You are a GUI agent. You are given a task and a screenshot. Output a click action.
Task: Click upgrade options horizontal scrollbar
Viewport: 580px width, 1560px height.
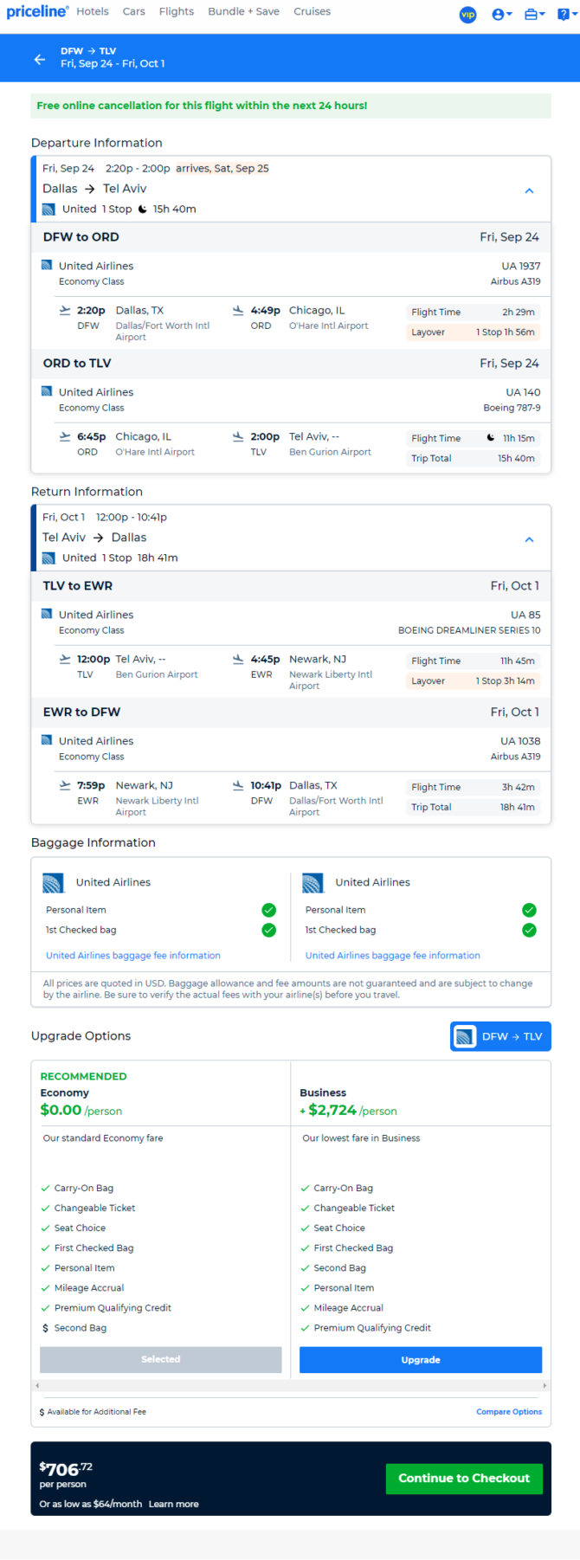coord(291,1385)
